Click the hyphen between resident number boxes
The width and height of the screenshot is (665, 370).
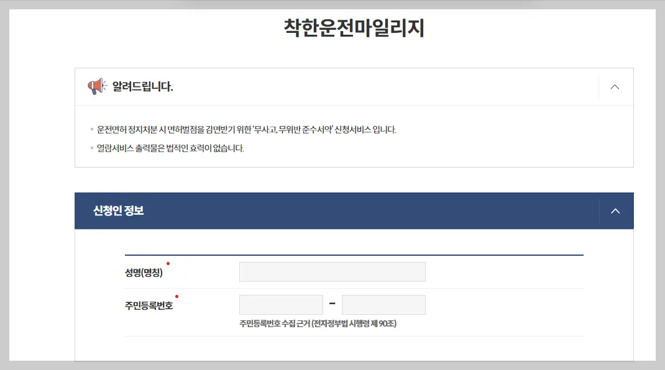[332, 304]
